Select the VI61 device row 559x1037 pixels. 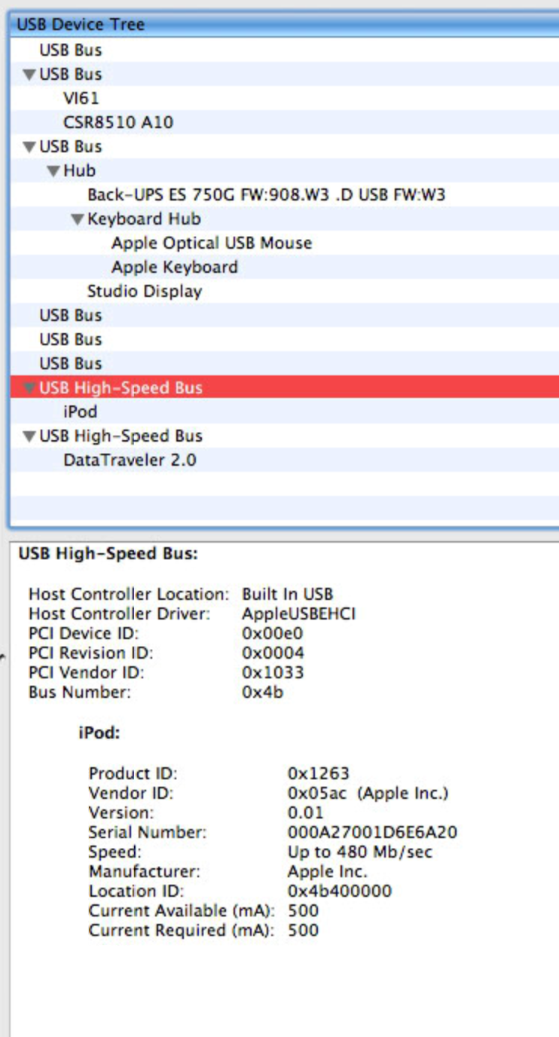(285, 98)
